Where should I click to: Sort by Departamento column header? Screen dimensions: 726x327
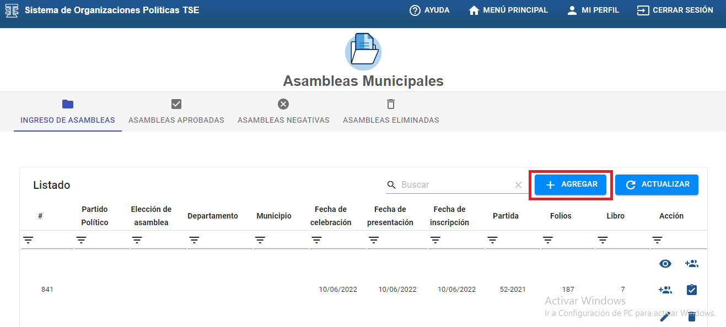coord(213,216)
